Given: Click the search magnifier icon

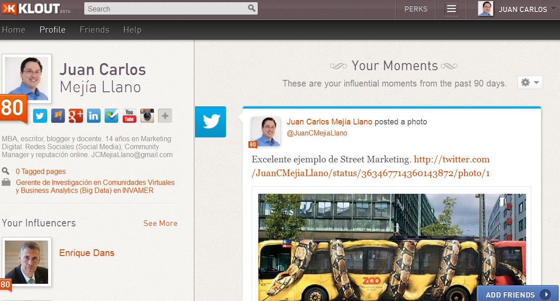Looking at the screenshot, I should [252, 8].
